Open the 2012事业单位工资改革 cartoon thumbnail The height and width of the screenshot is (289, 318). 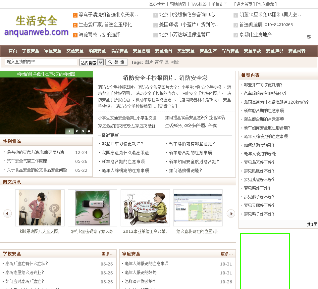click(145, 208)
